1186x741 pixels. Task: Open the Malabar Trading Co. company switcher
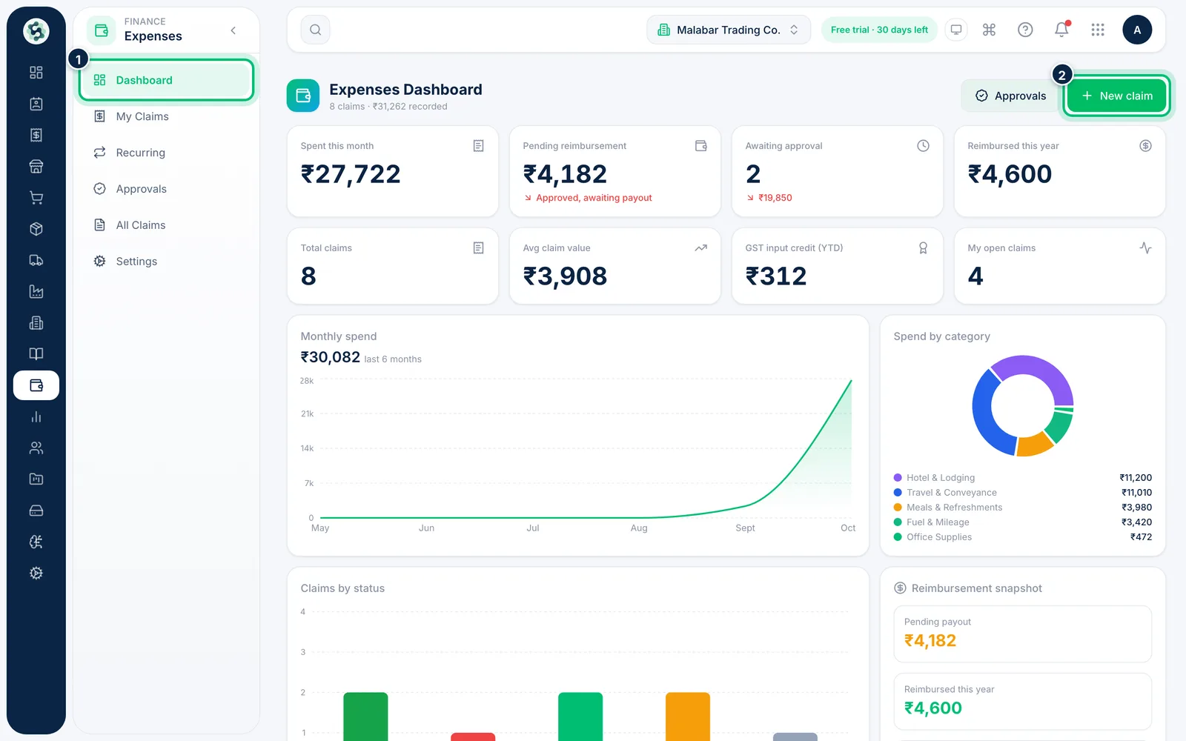[729, 30]
